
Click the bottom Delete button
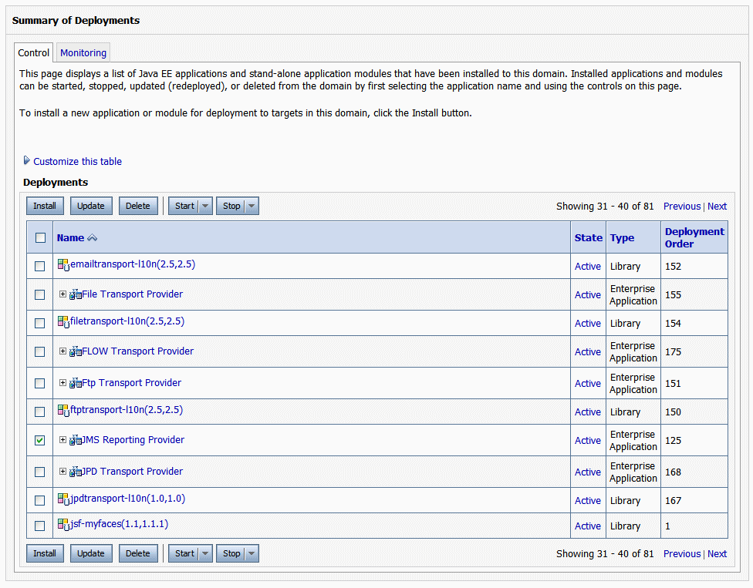pos(138,553)
